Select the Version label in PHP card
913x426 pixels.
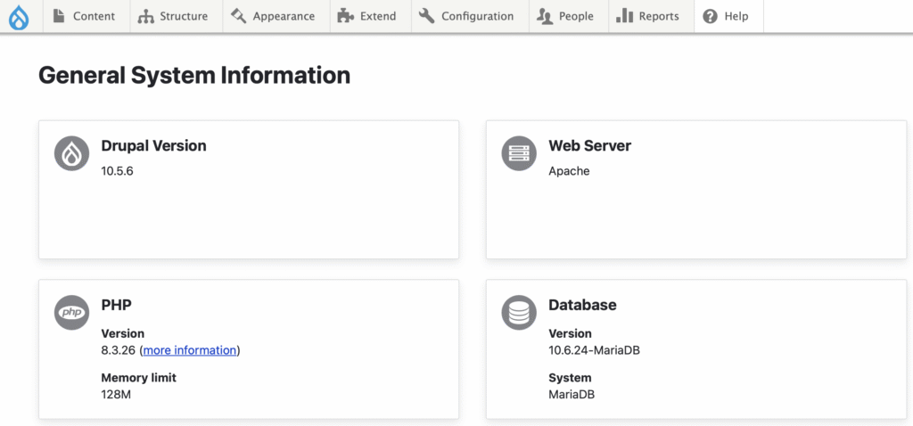tap(123, 333)
